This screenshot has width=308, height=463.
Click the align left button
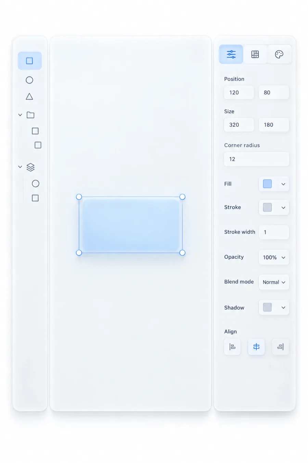coord(232,347)
